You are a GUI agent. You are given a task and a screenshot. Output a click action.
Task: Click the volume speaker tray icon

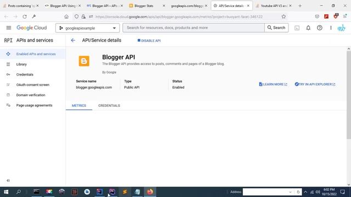[318, 192]
